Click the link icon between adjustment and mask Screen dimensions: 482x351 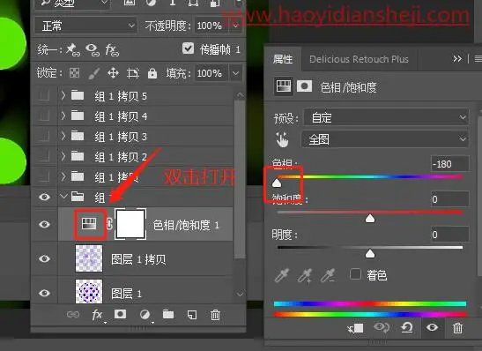point(109,224)
